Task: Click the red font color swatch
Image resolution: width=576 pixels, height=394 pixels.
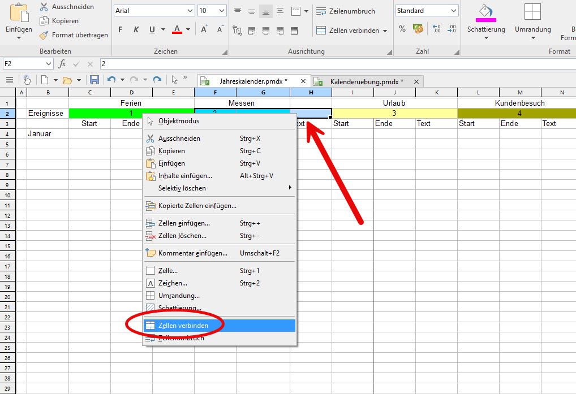Action: pyautogui.click(x=177, y=29)
